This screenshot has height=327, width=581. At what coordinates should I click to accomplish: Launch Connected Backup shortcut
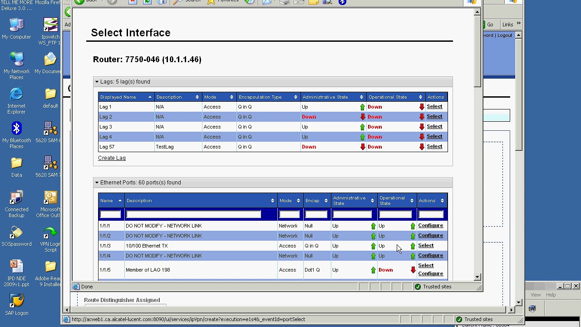16,204
